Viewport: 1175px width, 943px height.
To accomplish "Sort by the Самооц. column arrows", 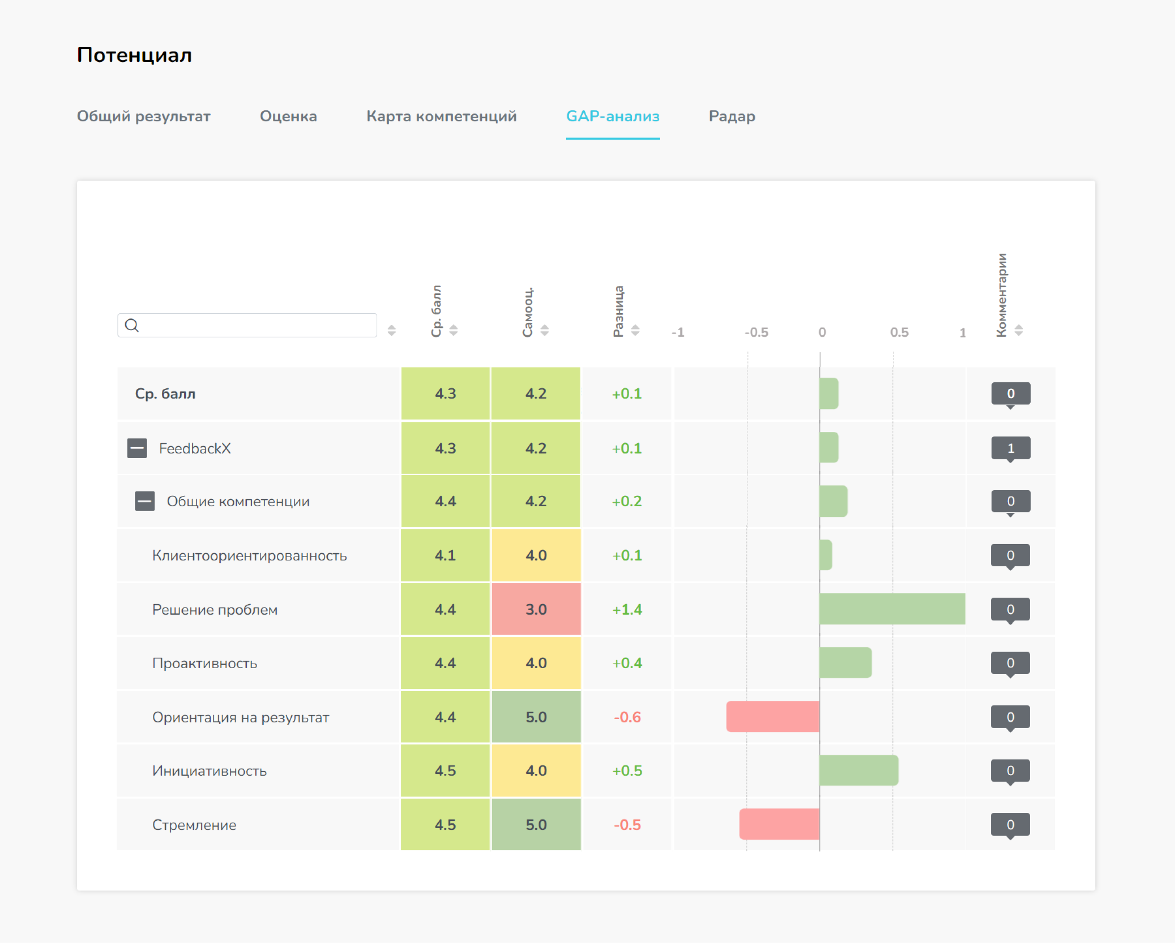I will tap(544, 330).
